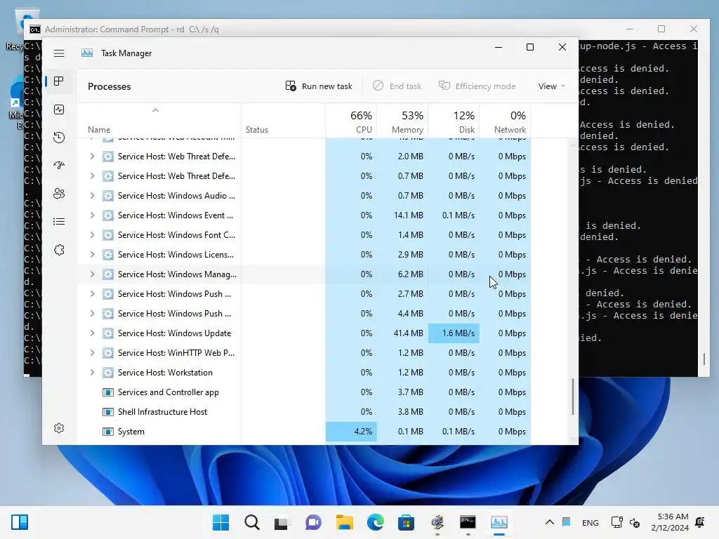Open Users page from sidebar
This screenshot has height=539, width=719.
[59, 194]
